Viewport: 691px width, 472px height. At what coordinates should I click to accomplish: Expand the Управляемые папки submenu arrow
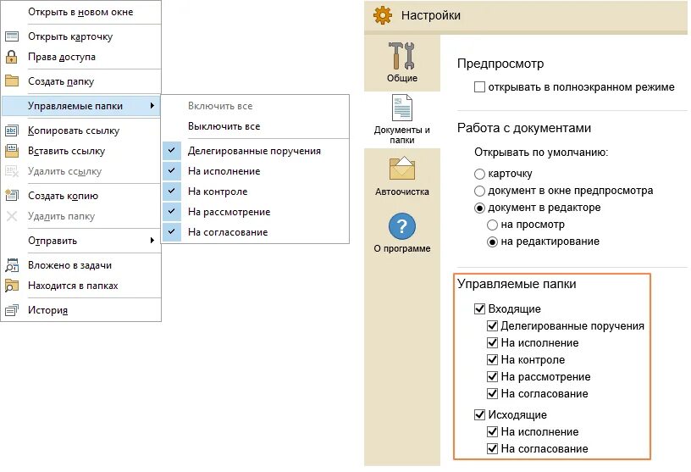coord(152,105)
